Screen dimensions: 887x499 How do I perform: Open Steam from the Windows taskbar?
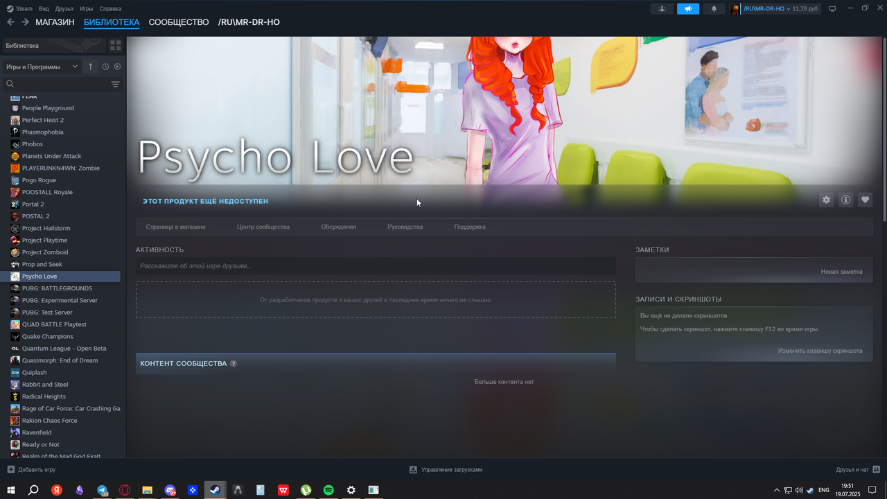(x=215, y=490)
